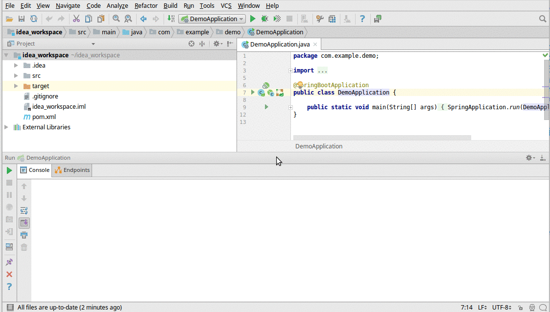The width and height of the screenshot is (550, 312).
Task: Expand the .idea folder
Action: pos(16,66)
